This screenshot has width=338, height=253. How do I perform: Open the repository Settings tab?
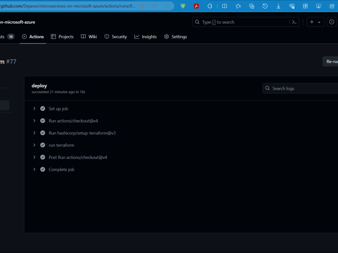[x=175, y=37]
